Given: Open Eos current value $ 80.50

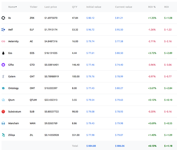Looking at the screenshot, I should click(x=119, y=53).
